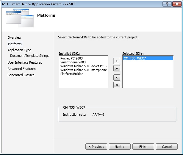Click the Next button
The height and width of the screenshot is (155, 183).
click(x=120, y=147)
